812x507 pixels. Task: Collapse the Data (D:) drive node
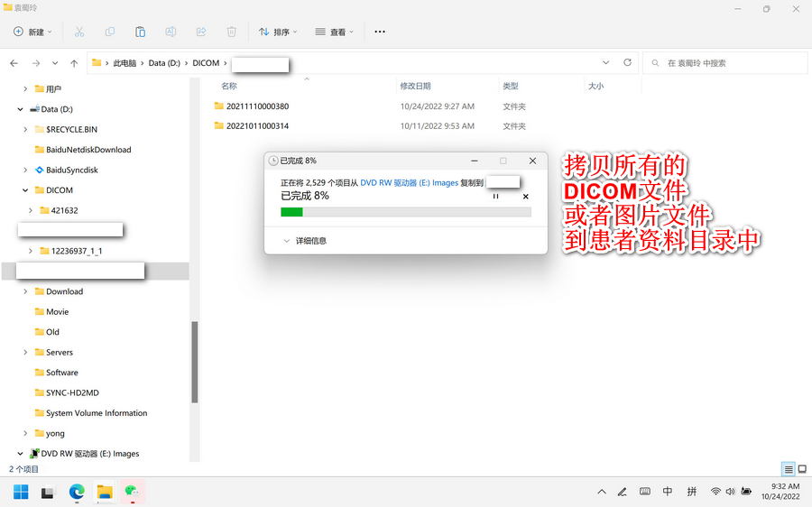coord(20,109)
